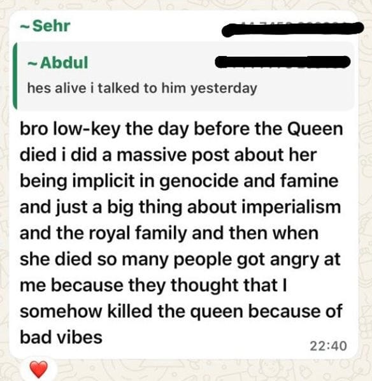The height and width of the screenshot is (381, 372).
Task: Select the message line starting "bro low-key"
Action: [x=182, y=129]
